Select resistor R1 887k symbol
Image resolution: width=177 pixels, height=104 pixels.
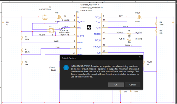pos(22,38)
